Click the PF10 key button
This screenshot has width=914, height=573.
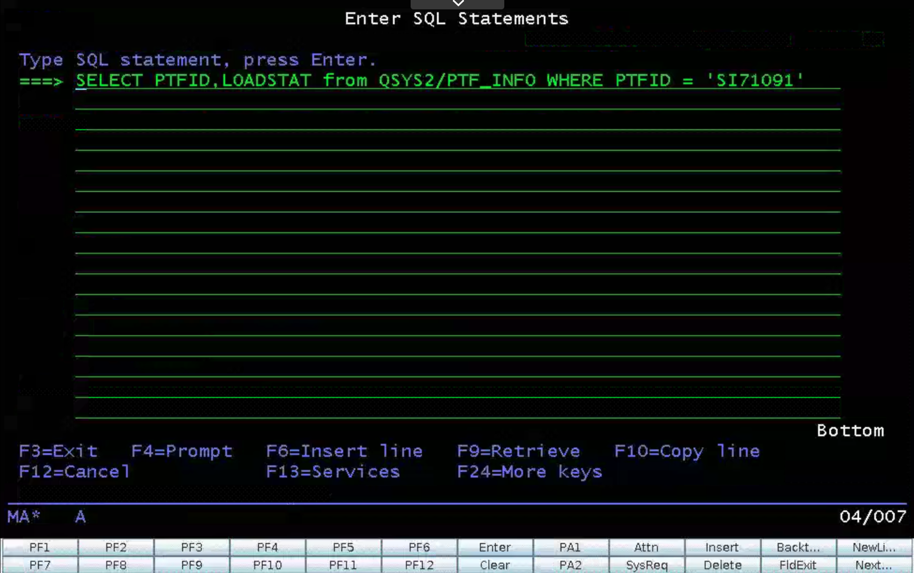[x=267, y=565]
